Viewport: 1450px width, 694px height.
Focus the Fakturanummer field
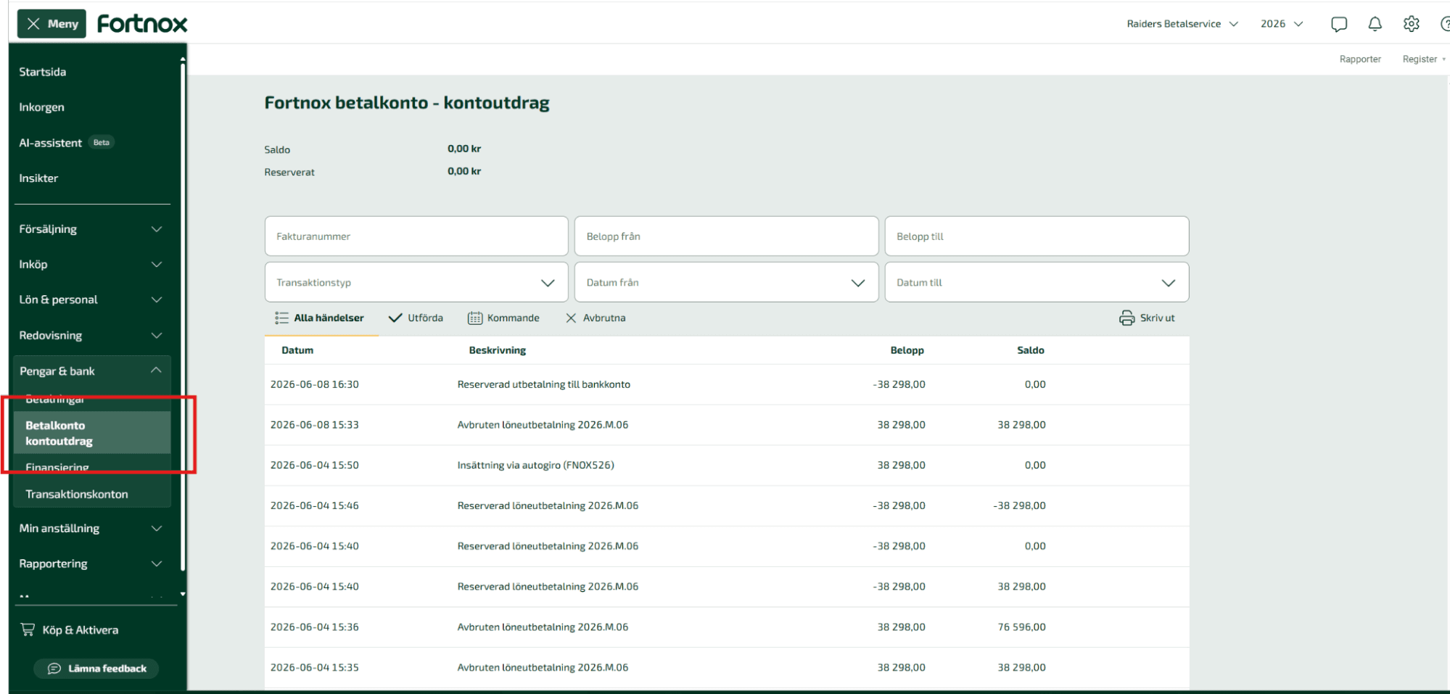click(416, 236)
